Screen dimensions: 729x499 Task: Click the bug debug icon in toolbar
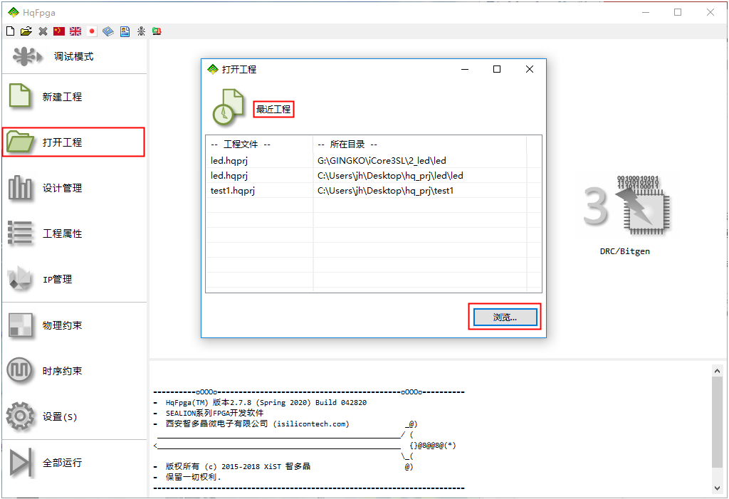click(x=141, y=31)
